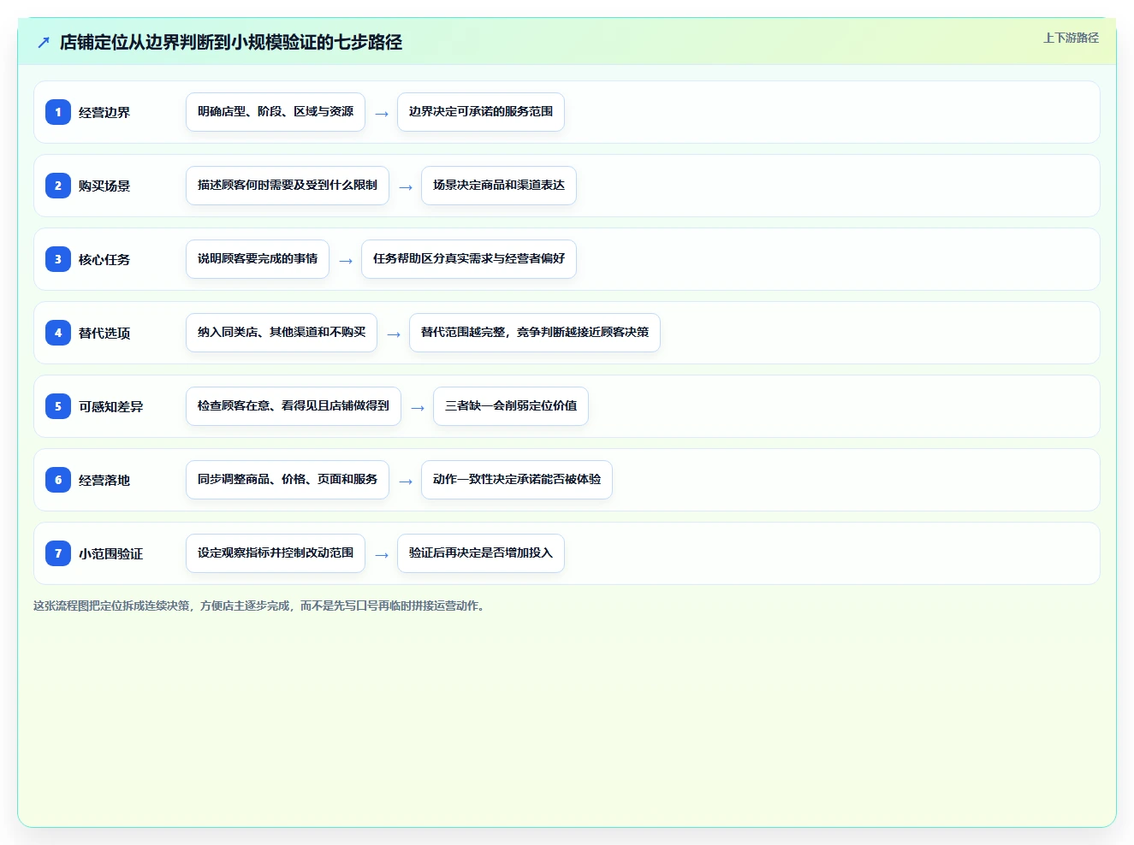Image resolution: width=1134 pixels, height=845 pixels.
Task: Click the title 店铺定位从边界判断到小规模验证的七步路径
Action: point(231,42)
